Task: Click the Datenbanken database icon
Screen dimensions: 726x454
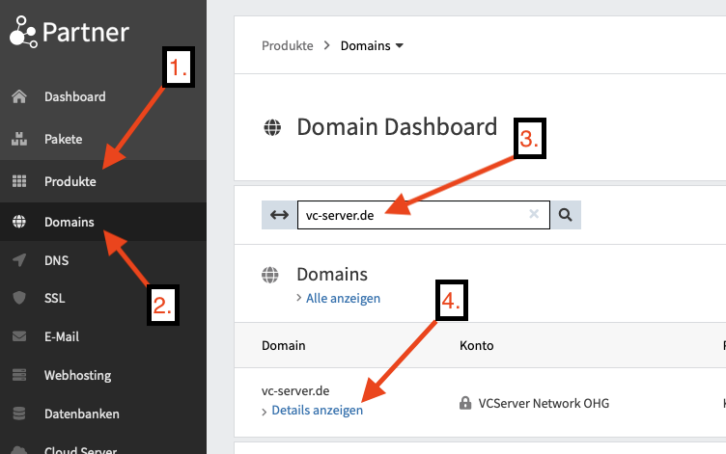Action: point(17,414)
